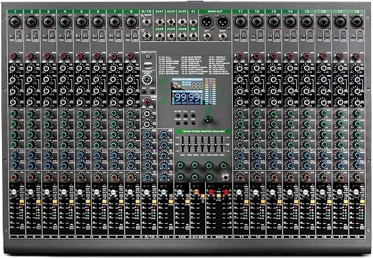Click the G1 group output jack

pos(193,22)
